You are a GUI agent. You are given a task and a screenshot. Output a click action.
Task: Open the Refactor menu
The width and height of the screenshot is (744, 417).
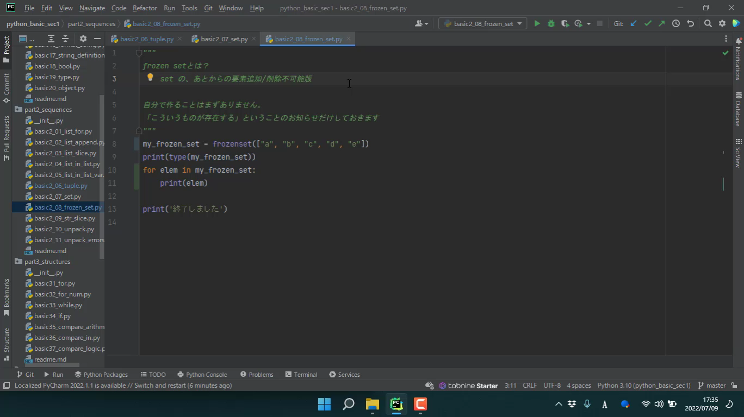coord(145,8)
